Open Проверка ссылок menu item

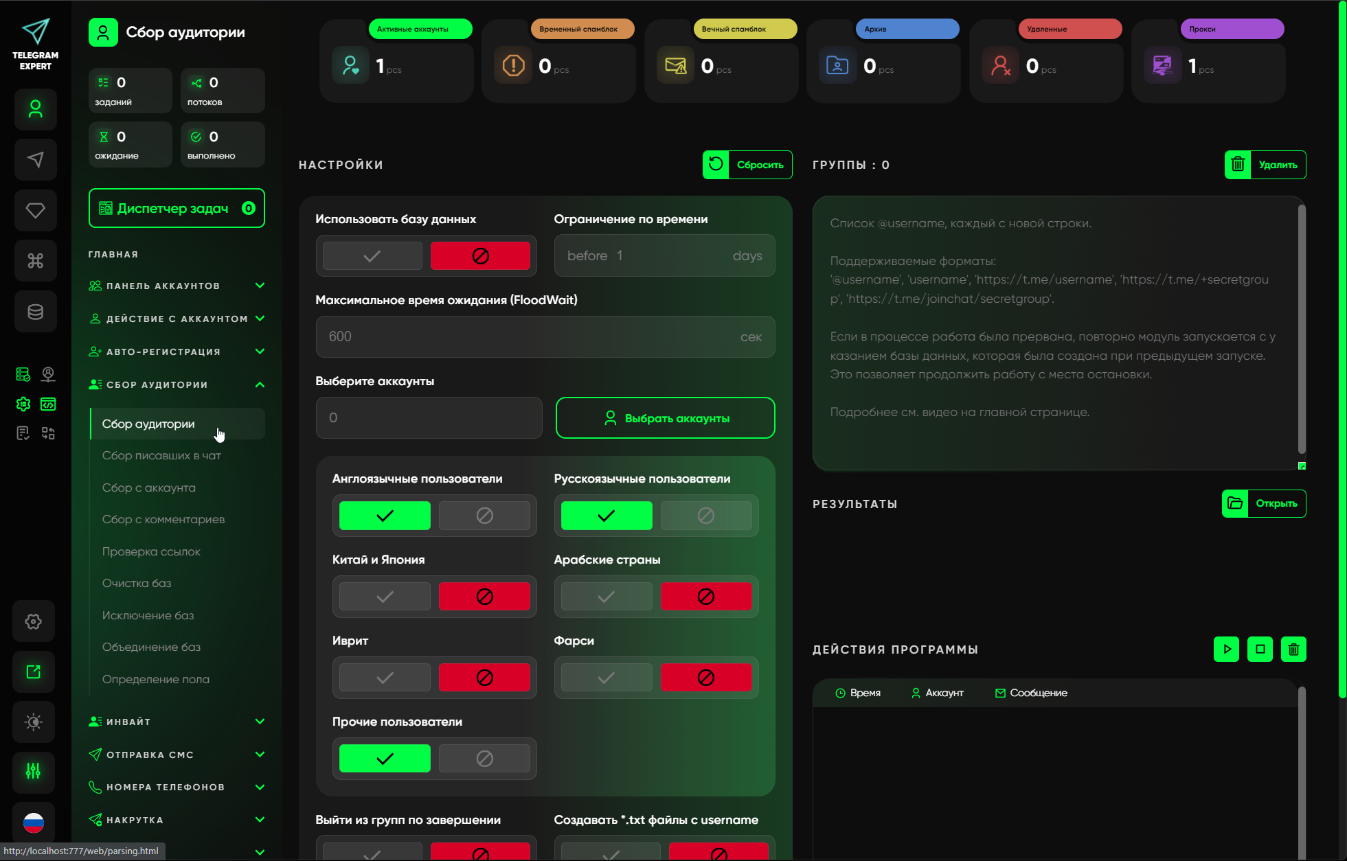(x=151, y=551)
